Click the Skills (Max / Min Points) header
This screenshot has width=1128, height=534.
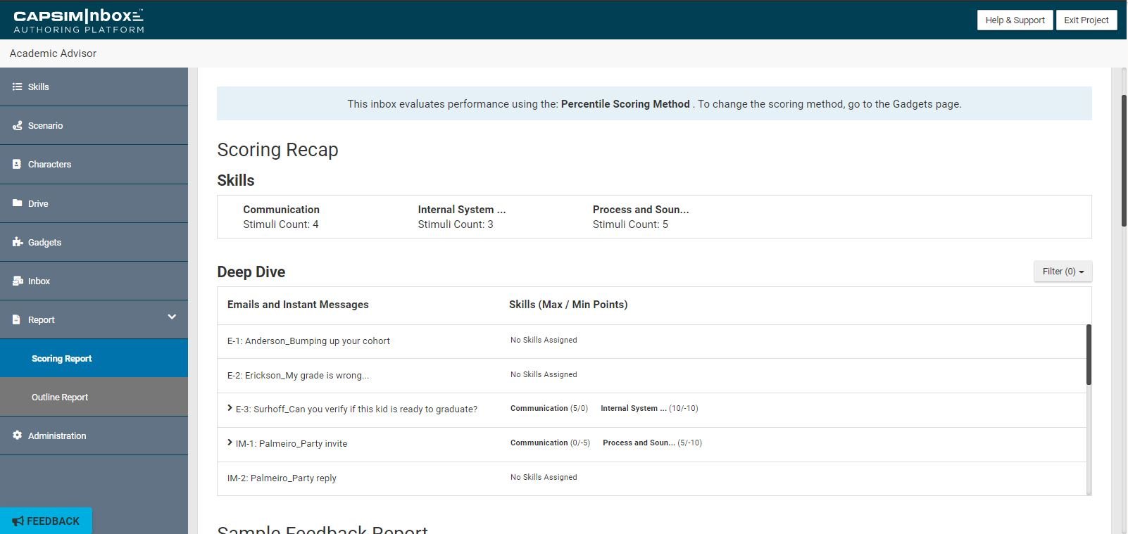(568, 305)
